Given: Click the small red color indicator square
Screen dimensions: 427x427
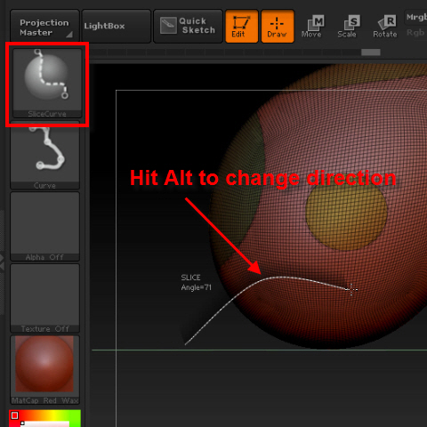Looking at the screenshot, I should [14, 415].
